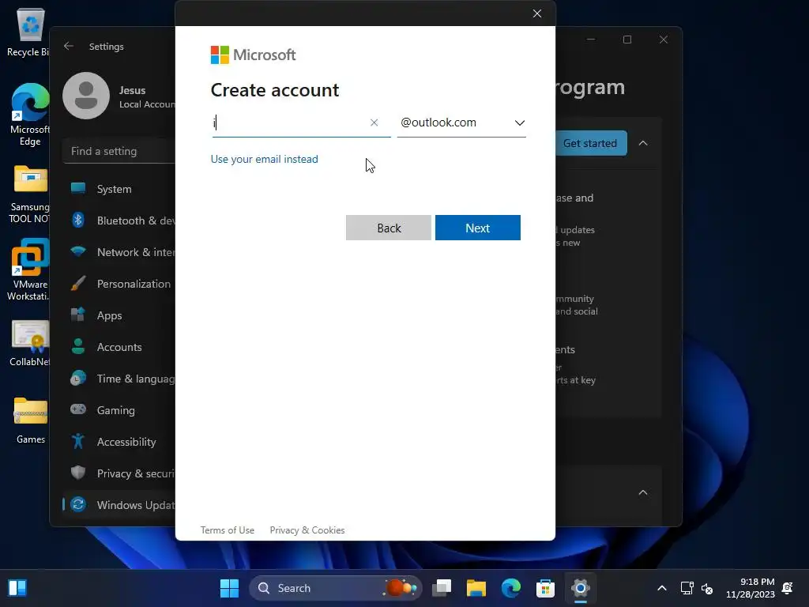809x607 pixels.
Task: Maximize the Settings window
Action: pyautogui.click(x=627, y=40)
